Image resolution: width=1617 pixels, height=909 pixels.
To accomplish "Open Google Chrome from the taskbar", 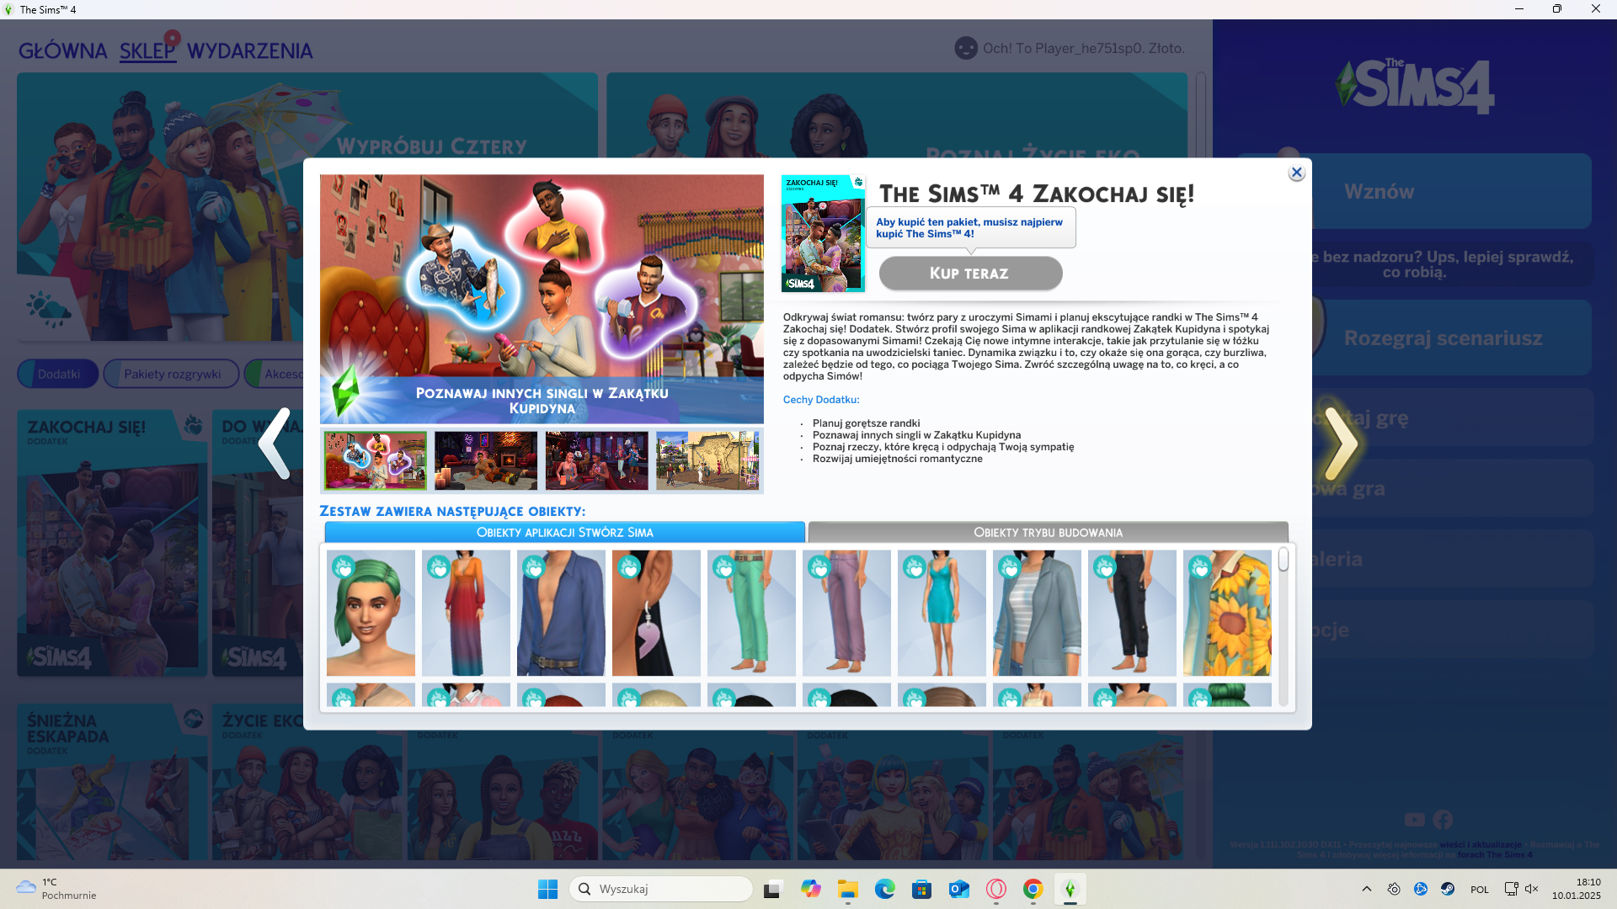I will tap(1033, 889).
